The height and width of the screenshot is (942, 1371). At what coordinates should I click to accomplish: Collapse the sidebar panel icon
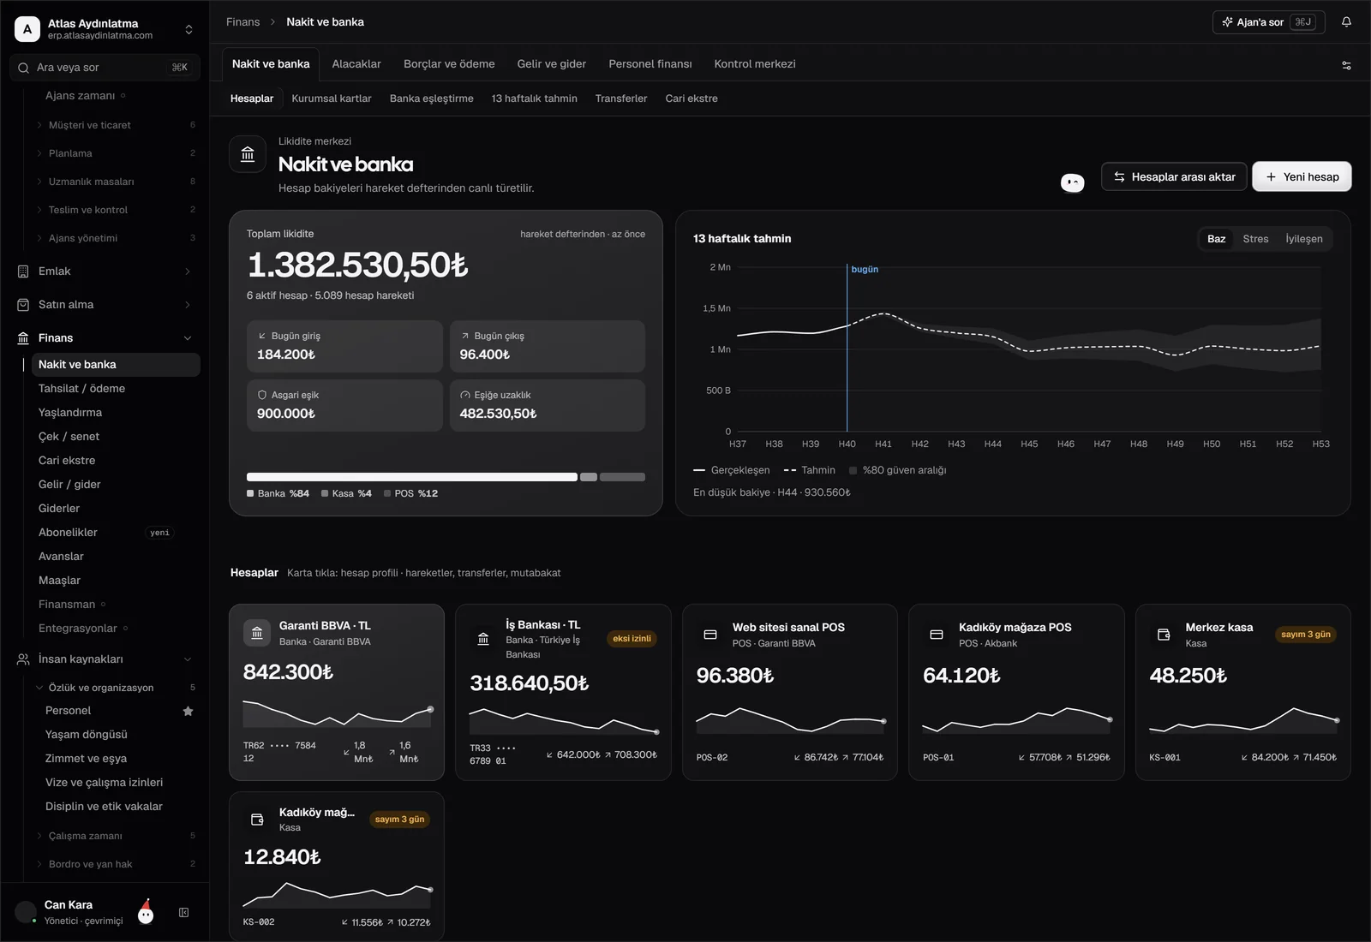point(183,913)
